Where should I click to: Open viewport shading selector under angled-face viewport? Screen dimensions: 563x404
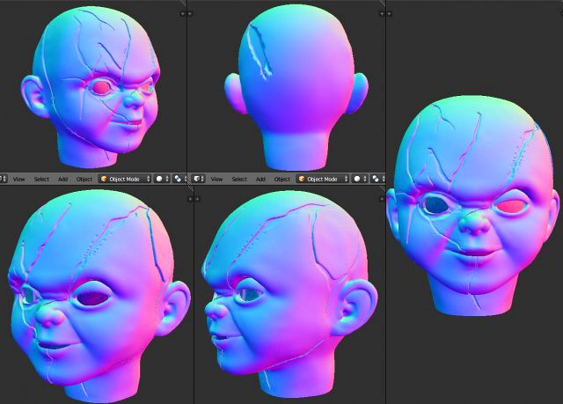click(x=161, y=179)
